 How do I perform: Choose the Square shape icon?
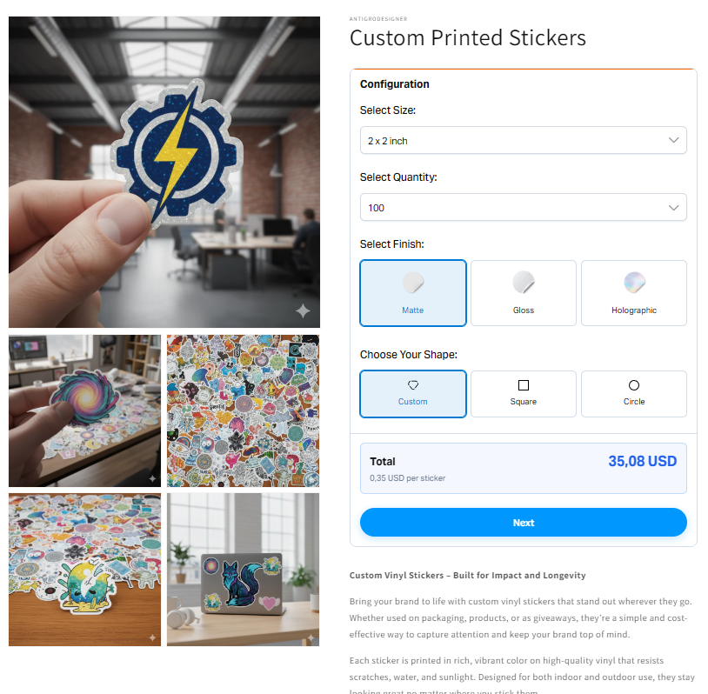coord(524,385)
